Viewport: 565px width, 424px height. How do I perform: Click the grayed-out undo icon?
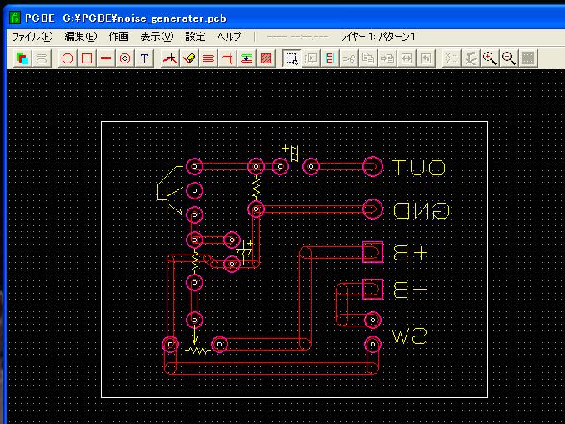(x=426, y=58)
